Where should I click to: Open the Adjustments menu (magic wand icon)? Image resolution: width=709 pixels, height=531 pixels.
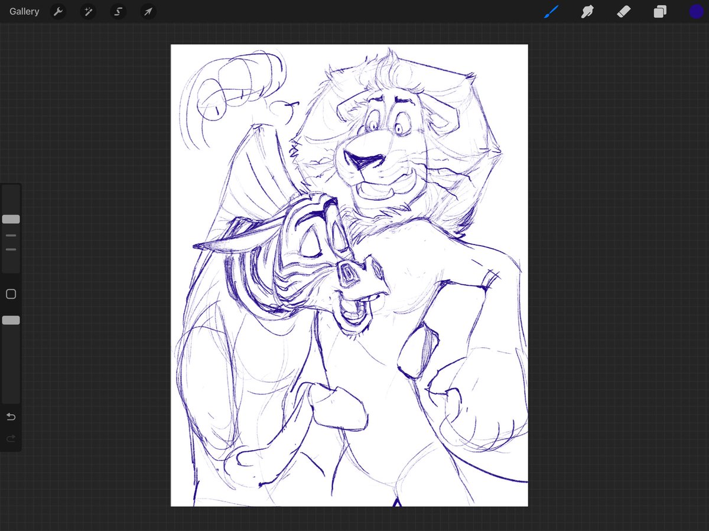click(x=88, y=11)
